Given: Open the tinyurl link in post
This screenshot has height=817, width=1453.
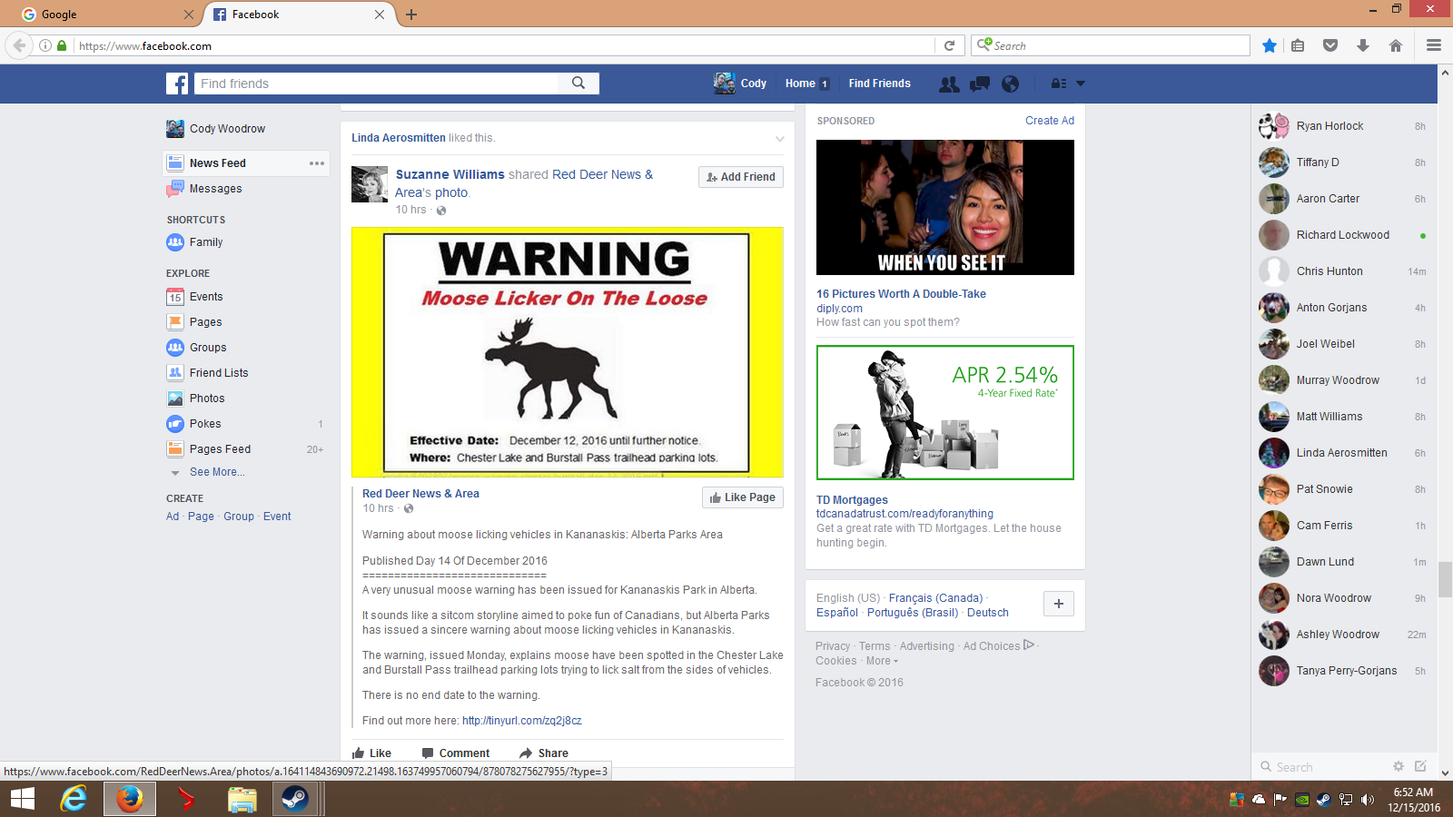Looking at the screenshot, I should [x=521, y=721].
